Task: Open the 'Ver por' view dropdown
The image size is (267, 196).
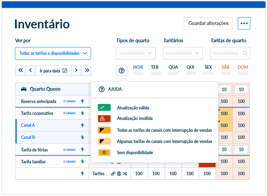Action: 53,54
